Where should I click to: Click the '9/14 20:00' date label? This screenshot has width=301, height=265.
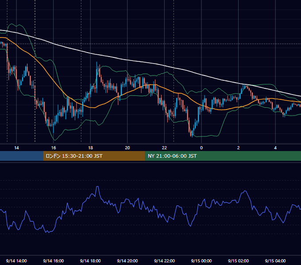click(x=127, y=261)
